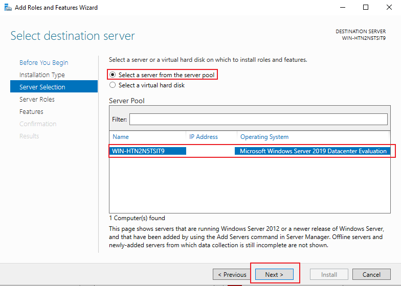Screen dimensions: 401x286
Task: Click Microsoft Windows Server 2019 Datacenter Evaluation cell
Action: [313, 151]
